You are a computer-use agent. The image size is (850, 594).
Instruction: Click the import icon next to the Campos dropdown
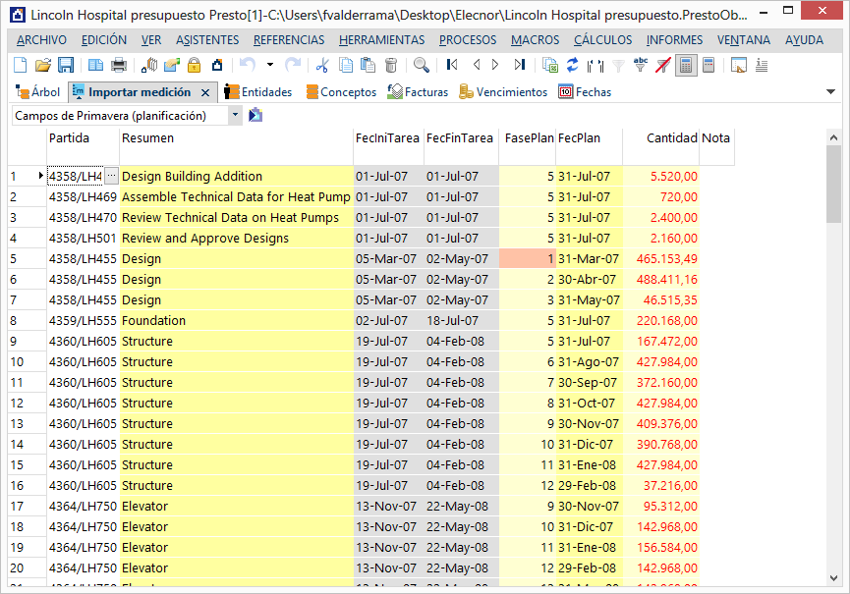pyautogui.click(x=255, y=115)
